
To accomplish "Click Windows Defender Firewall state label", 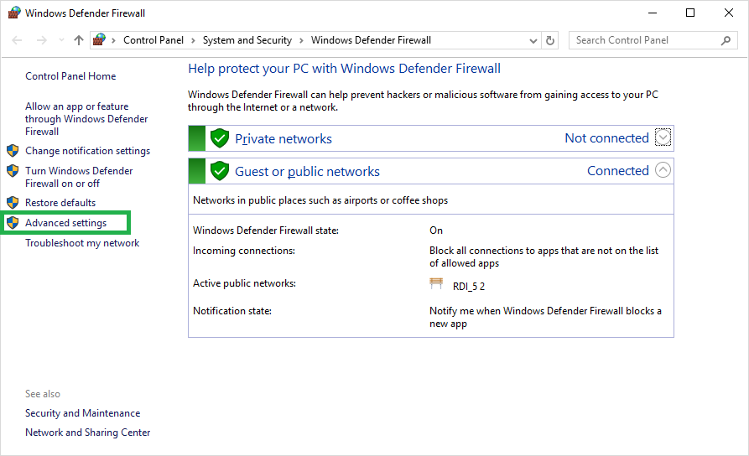I will (x=266, y=231).
